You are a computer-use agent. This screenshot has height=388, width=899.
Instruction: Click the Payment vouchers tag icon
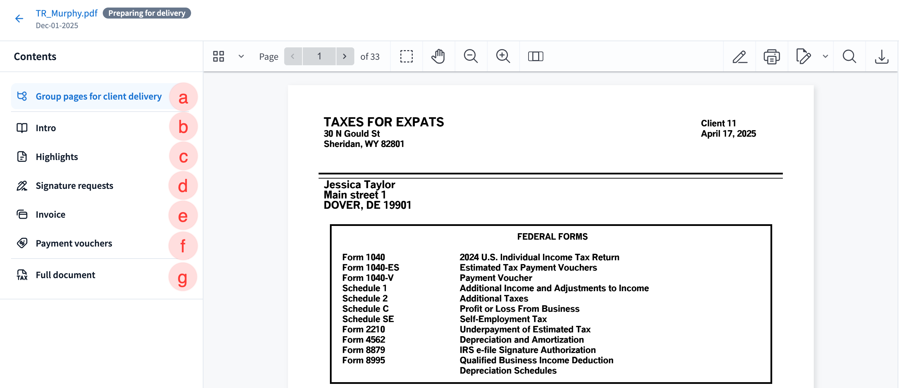coord(22,243)
